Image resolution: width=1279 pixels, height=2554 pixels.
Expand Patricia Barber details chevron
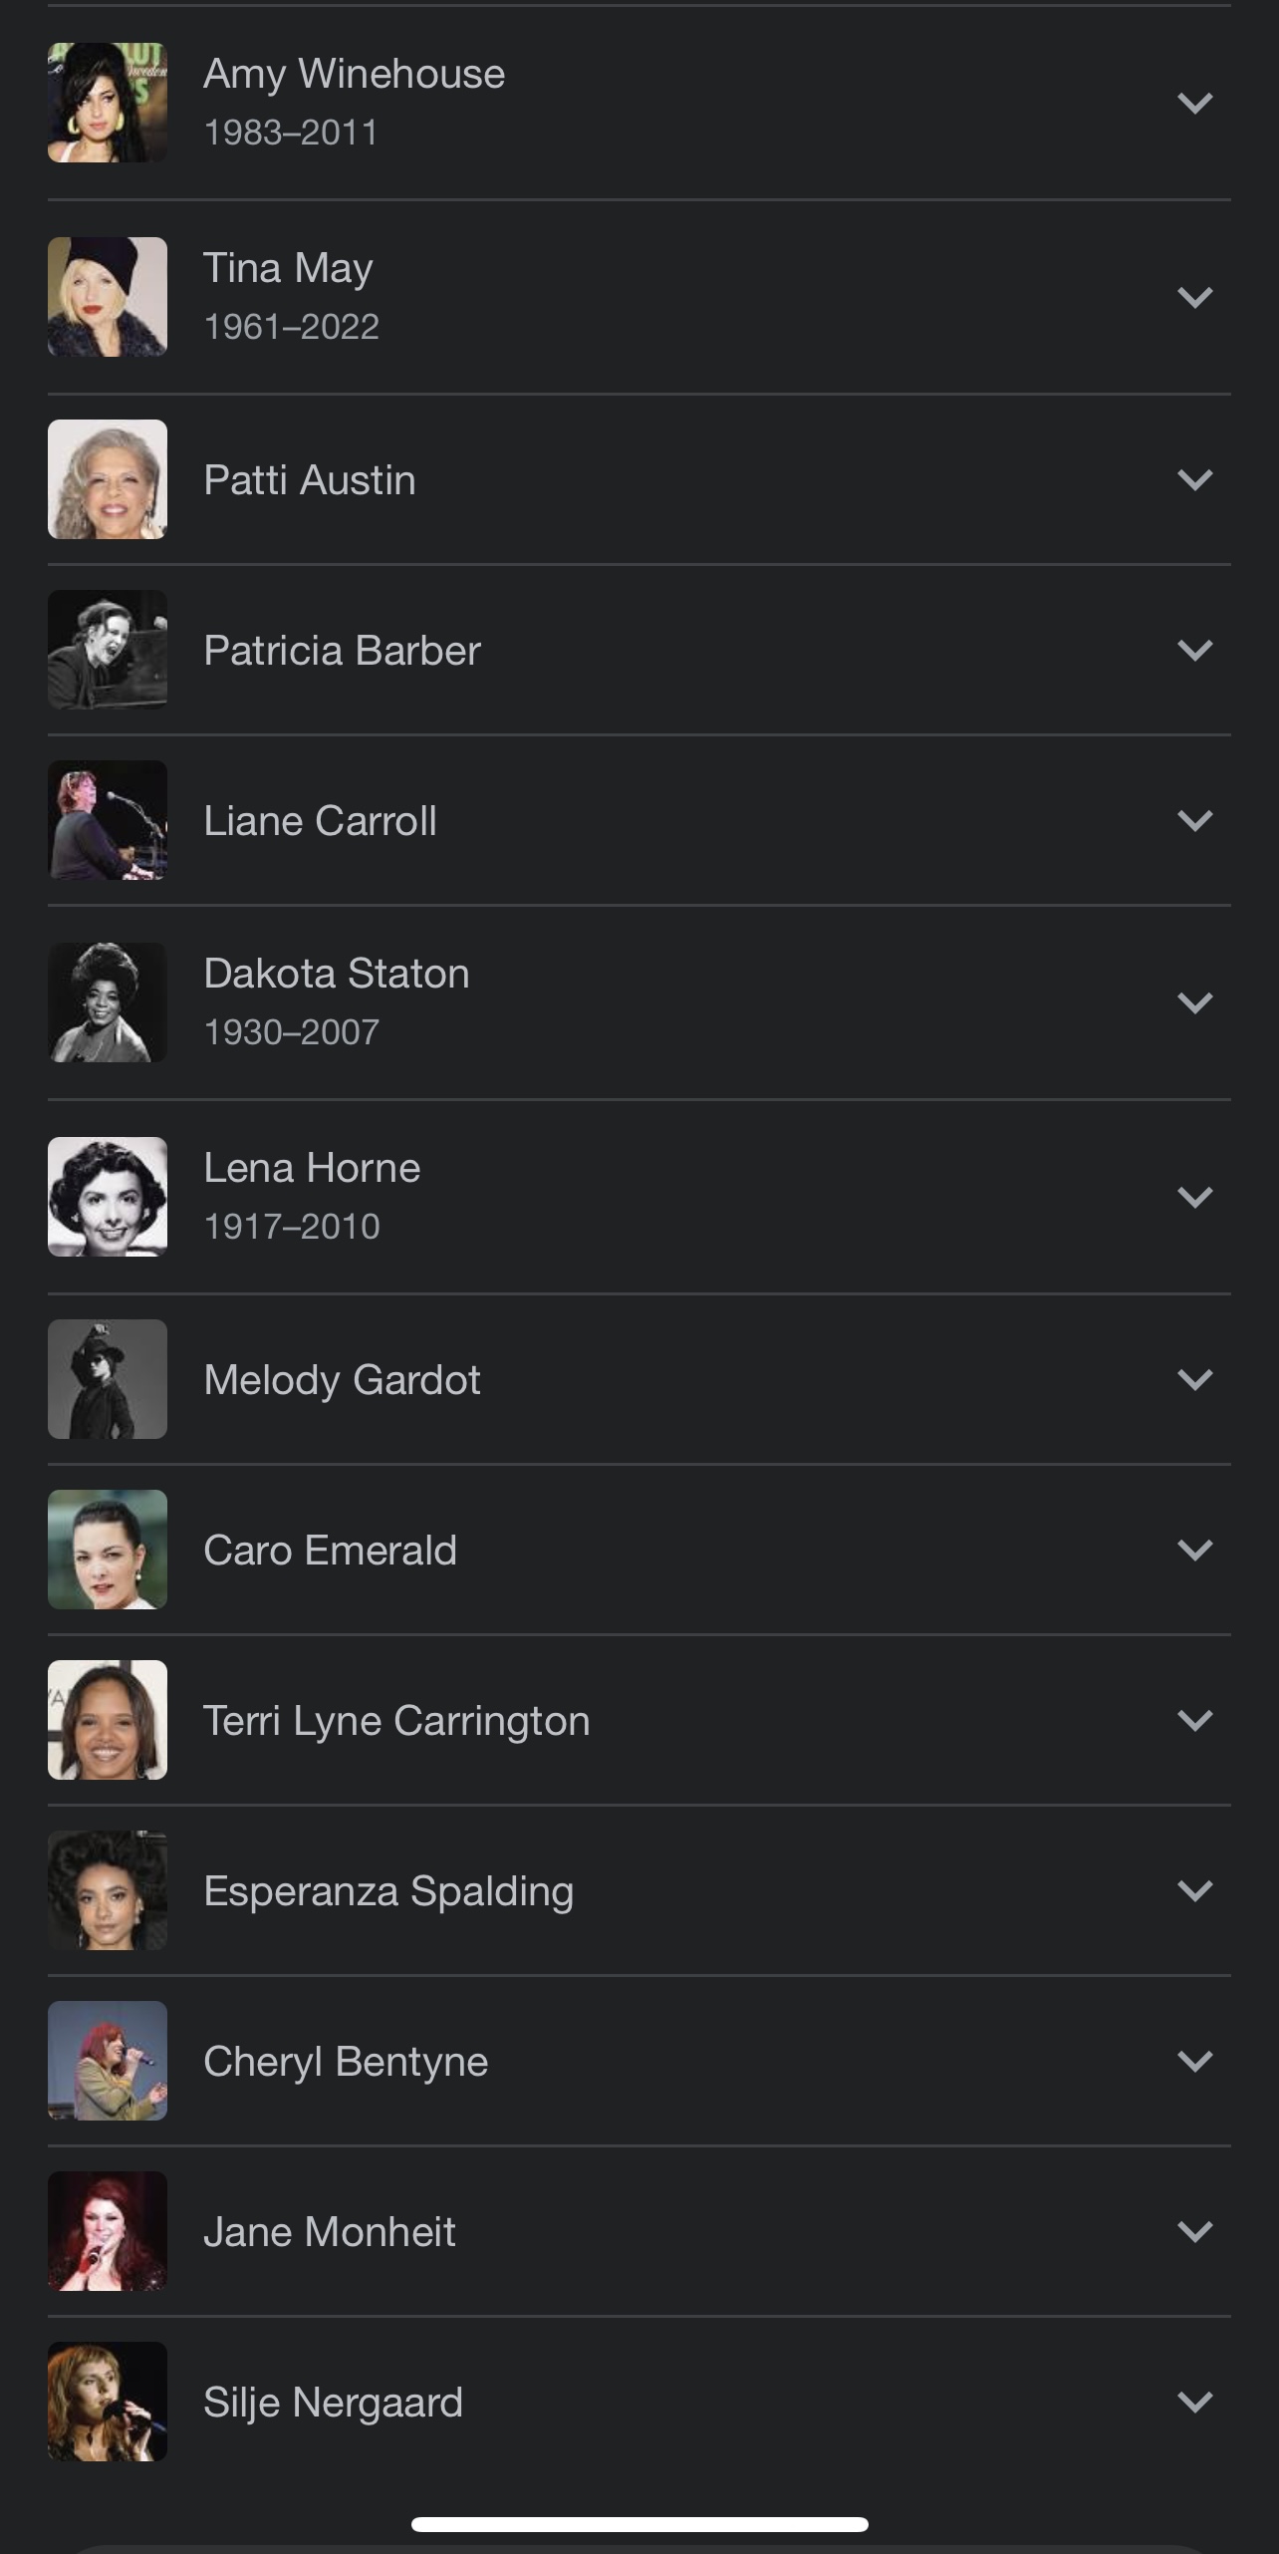1194,650
